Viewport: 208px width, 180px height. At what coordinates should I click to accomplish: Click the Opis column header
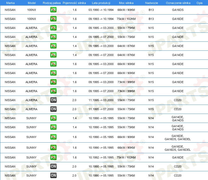pos(199,3)
